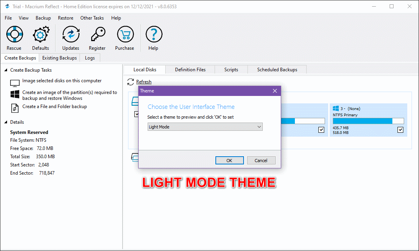The image size is (419, 251).
Task: Select the Scheduled Backups tab
Action: click(277, 69)
